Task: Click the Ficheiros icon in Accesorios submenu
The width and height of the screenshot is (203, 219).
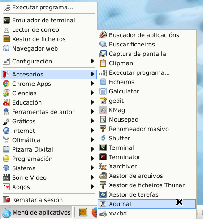Action: [x=103, y=82]
